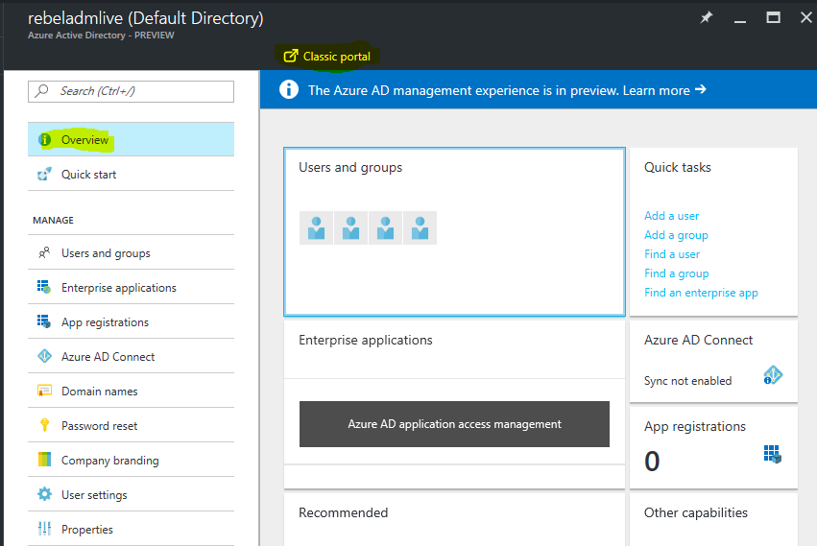817x546 pixels.
Task: Maximize the blade window
Action: 773,17
